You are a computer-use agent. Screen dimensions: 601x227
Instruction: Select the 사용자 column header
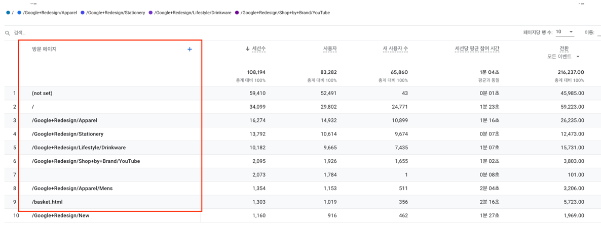point(330,49)
